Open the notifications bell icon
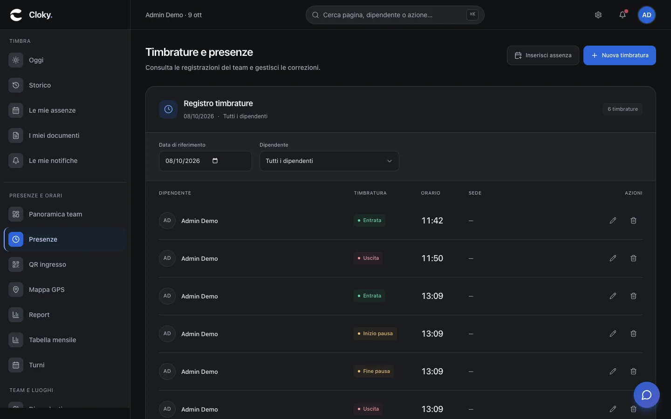Viewport: 671px width, 419px height. pyautogui.click(x=623, y=15)
